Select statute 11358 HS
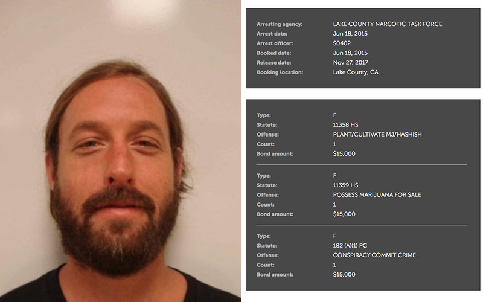 345,125
